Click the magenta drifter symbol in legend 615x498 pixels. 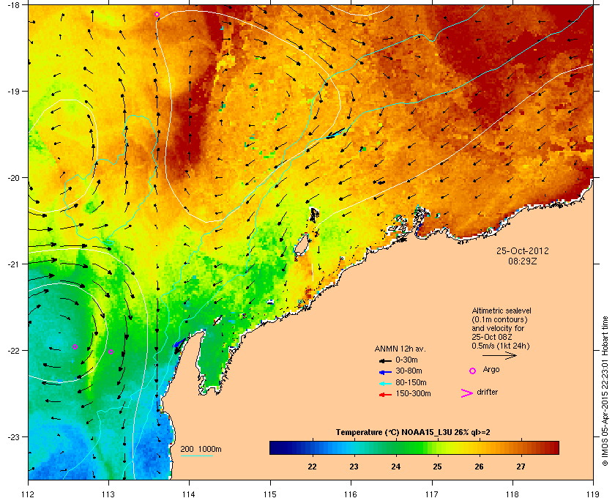(x=467, y=393)
